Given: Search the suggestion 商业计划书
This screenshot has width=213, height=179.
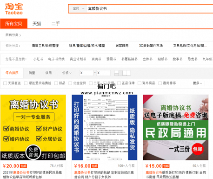Looking at the screenshot, I should coord(78,59).
